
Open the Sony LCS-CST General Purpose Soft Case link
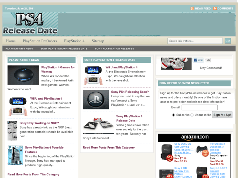click(x=218, y=172)
